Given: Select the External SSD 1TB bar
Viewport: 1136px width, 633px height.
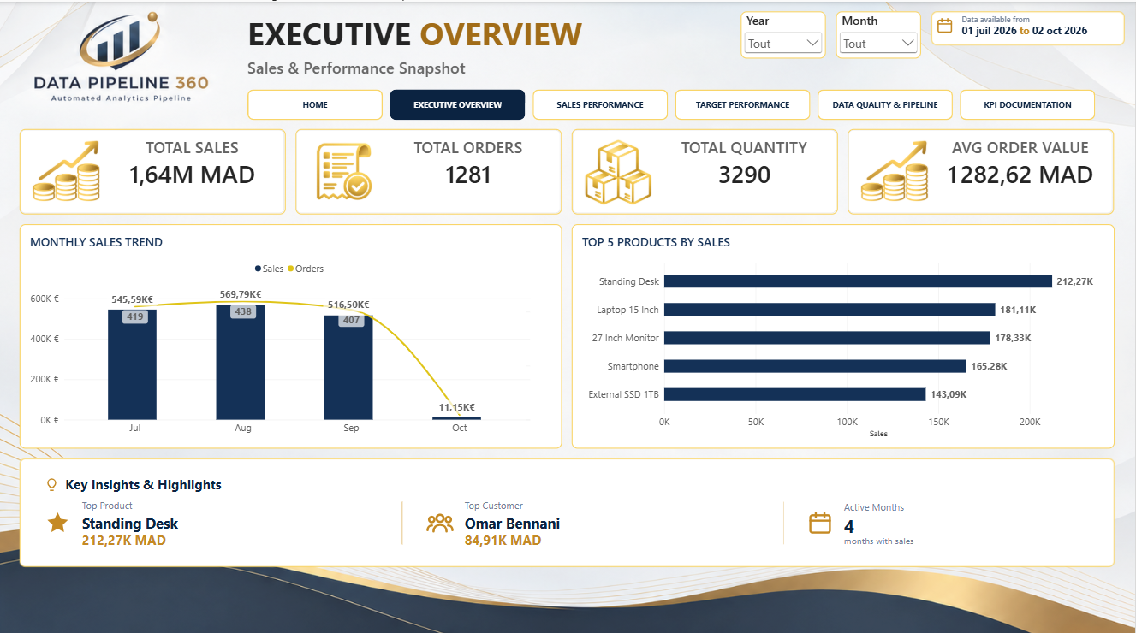Looking at the screenshot, I should pos(795,394).
